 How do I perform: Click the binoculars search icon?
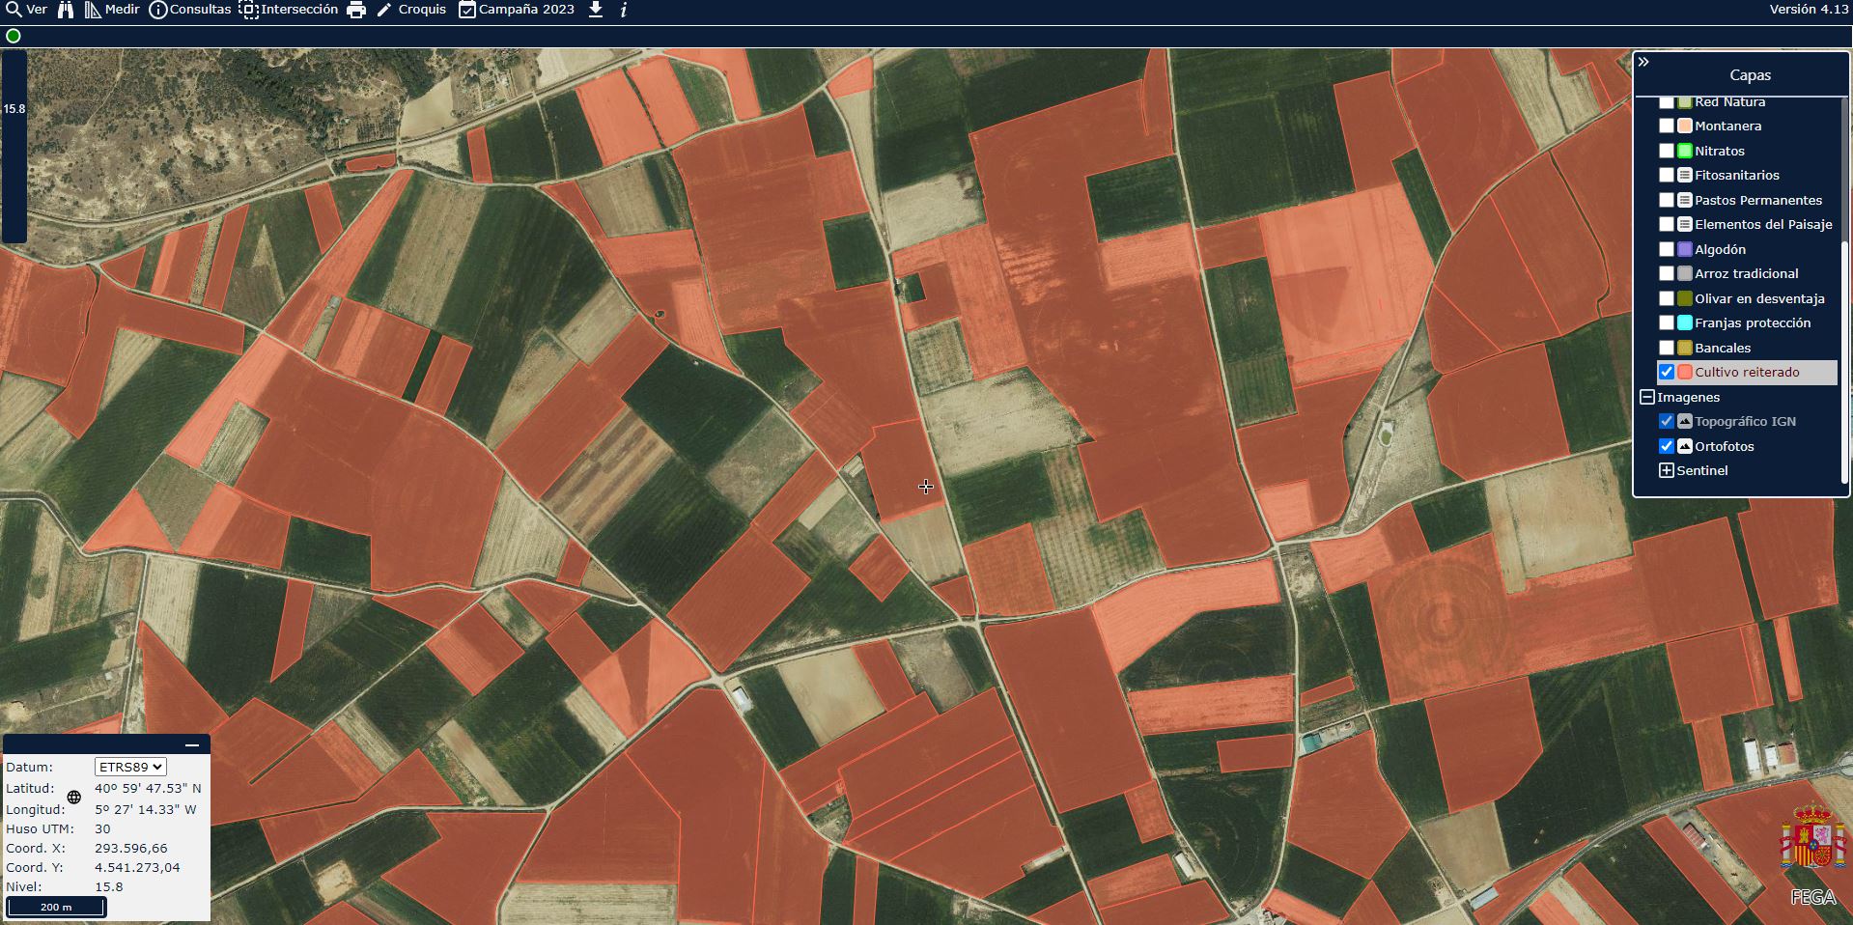click(66, 10)
